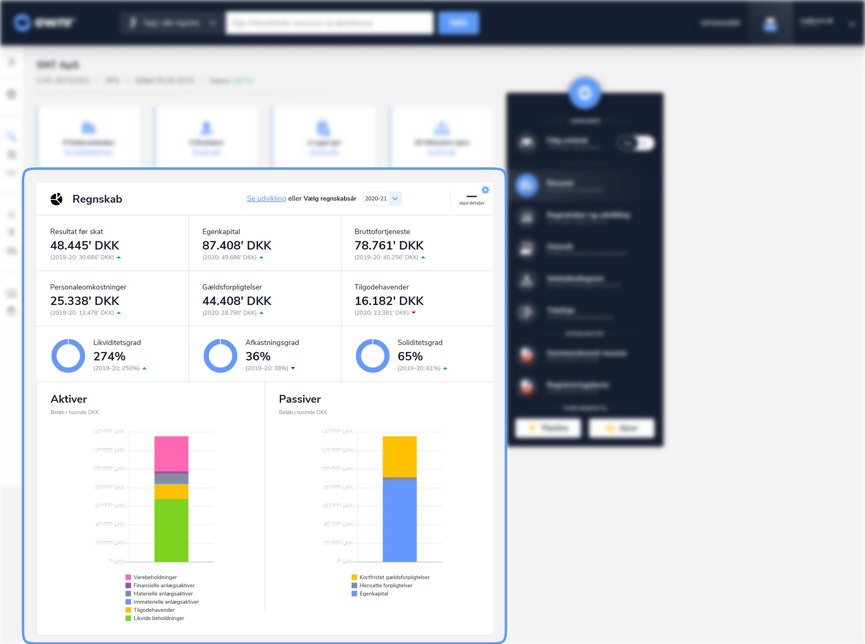
Task: Click the overview card with the building icon
Action: coord(89,137)
